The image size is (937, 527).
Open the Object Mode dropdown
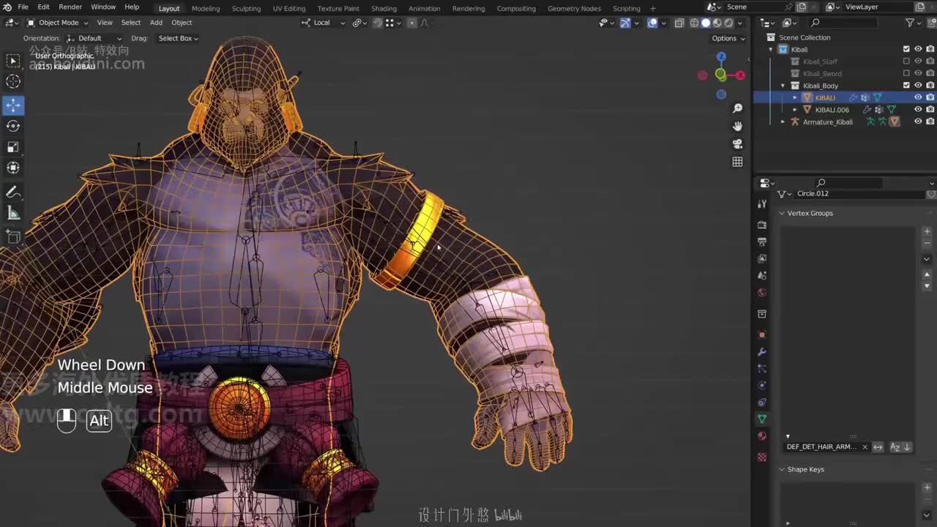[58, 23]
